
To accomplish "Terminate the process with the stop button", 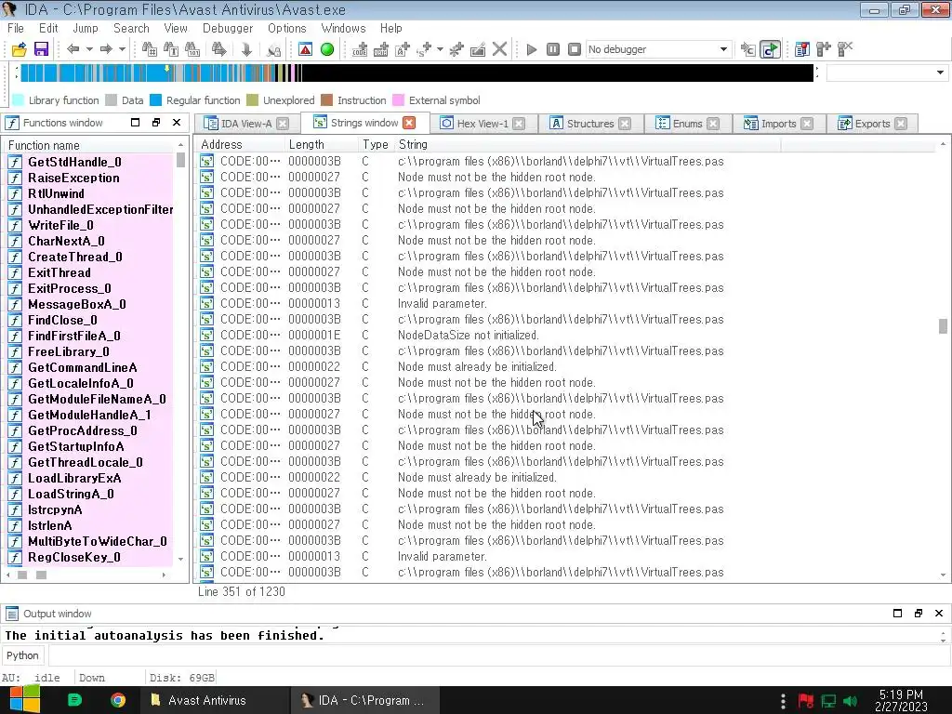I will [x=575, y=49].
